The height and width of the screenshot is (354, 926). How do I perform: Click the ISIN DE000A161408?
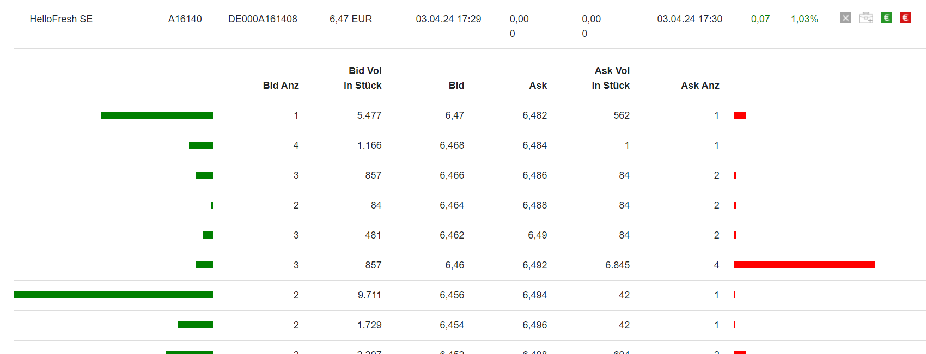tap(263, 19)
